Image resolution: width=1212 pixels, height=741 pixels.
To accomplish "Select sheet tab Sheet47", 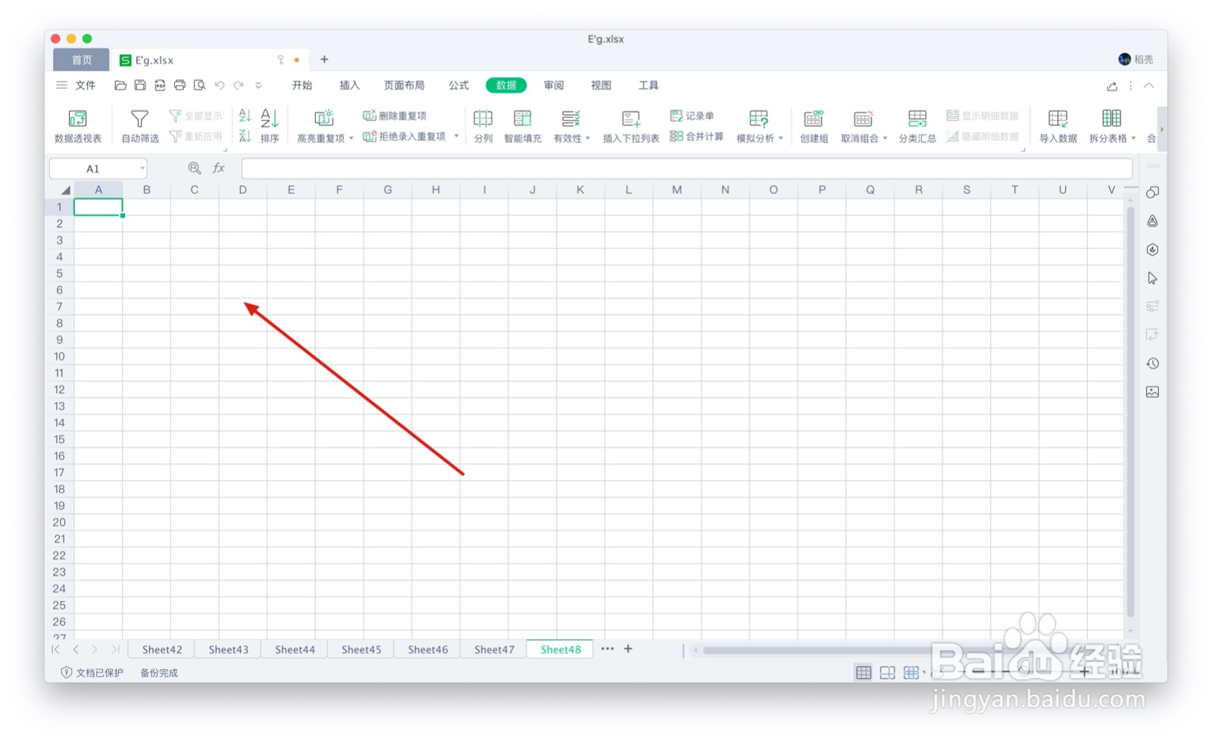I will tap(494, 649).
